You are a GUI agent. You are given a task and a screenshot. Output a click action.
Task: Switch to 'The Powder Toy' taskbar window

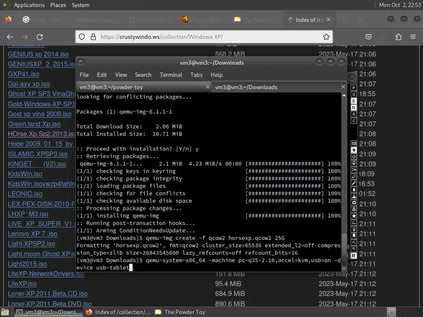[180, 312]
